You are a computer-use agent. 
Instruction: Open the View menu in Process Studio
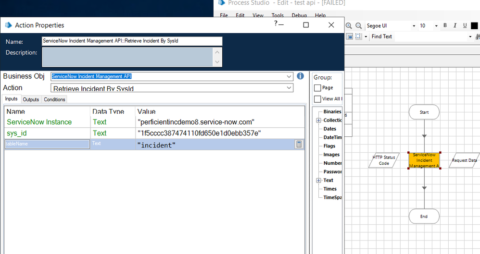258,15
